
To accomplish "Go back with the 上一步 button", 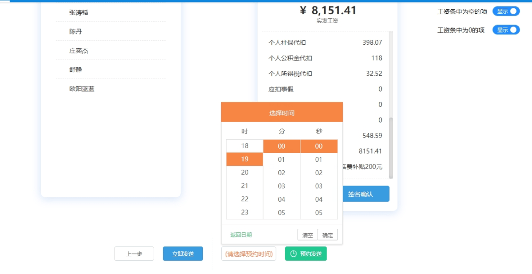I will tap(134, 254).
